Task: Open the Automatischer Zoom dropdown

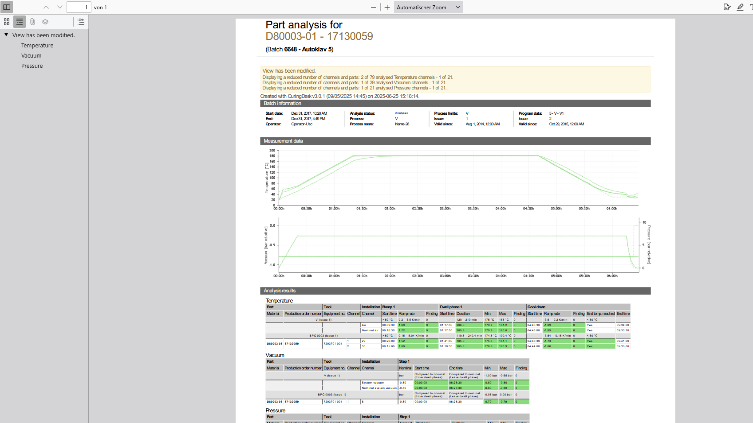Action: click(x=428, y=7)
